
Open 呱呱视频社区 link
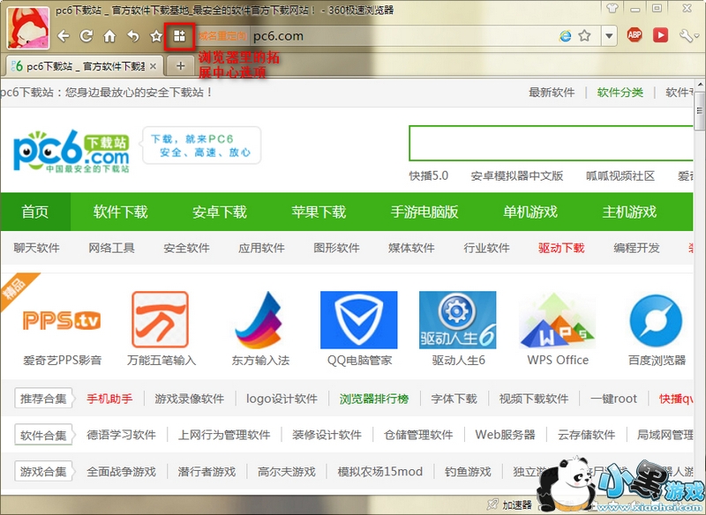(x=620, y=175)
